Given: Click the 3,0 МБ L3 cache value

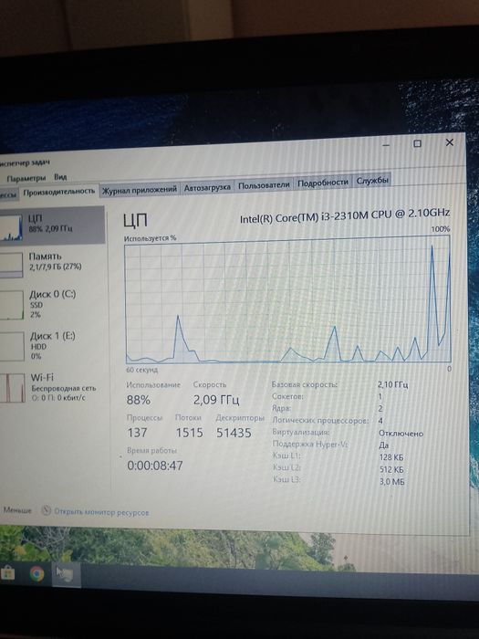Looking at the screenshot, I should pyautogui.click(x=391, y=482).
